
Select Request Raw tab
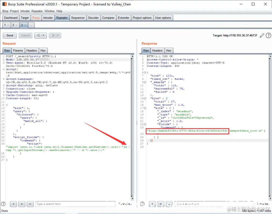click(x=7, y=50)
